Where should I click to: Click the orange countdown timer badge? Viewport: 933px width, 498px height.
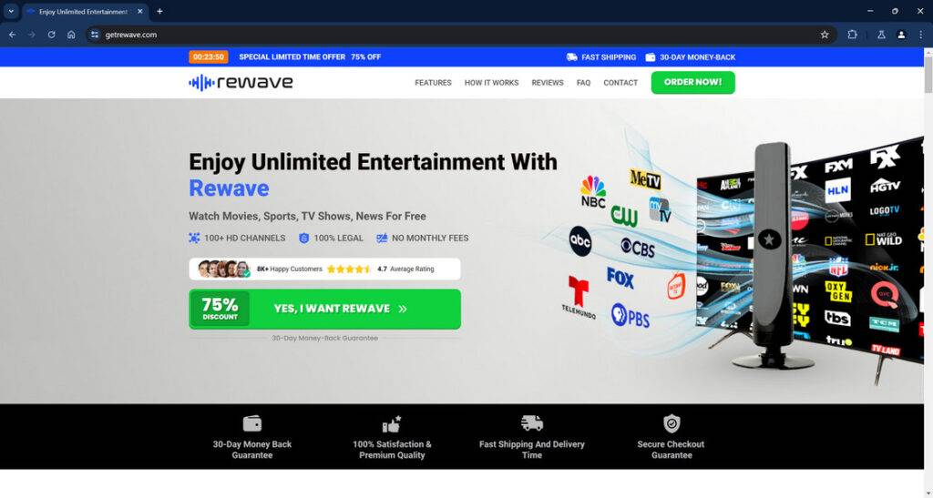[x=209, y=57]
